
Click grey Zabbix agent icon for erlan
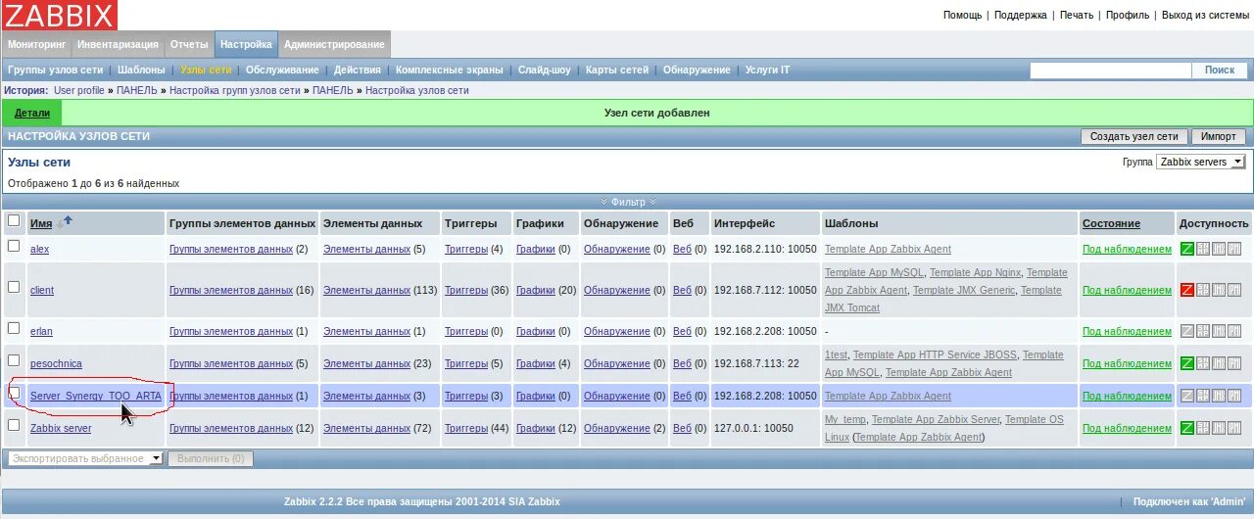(x=1187, y=331)
